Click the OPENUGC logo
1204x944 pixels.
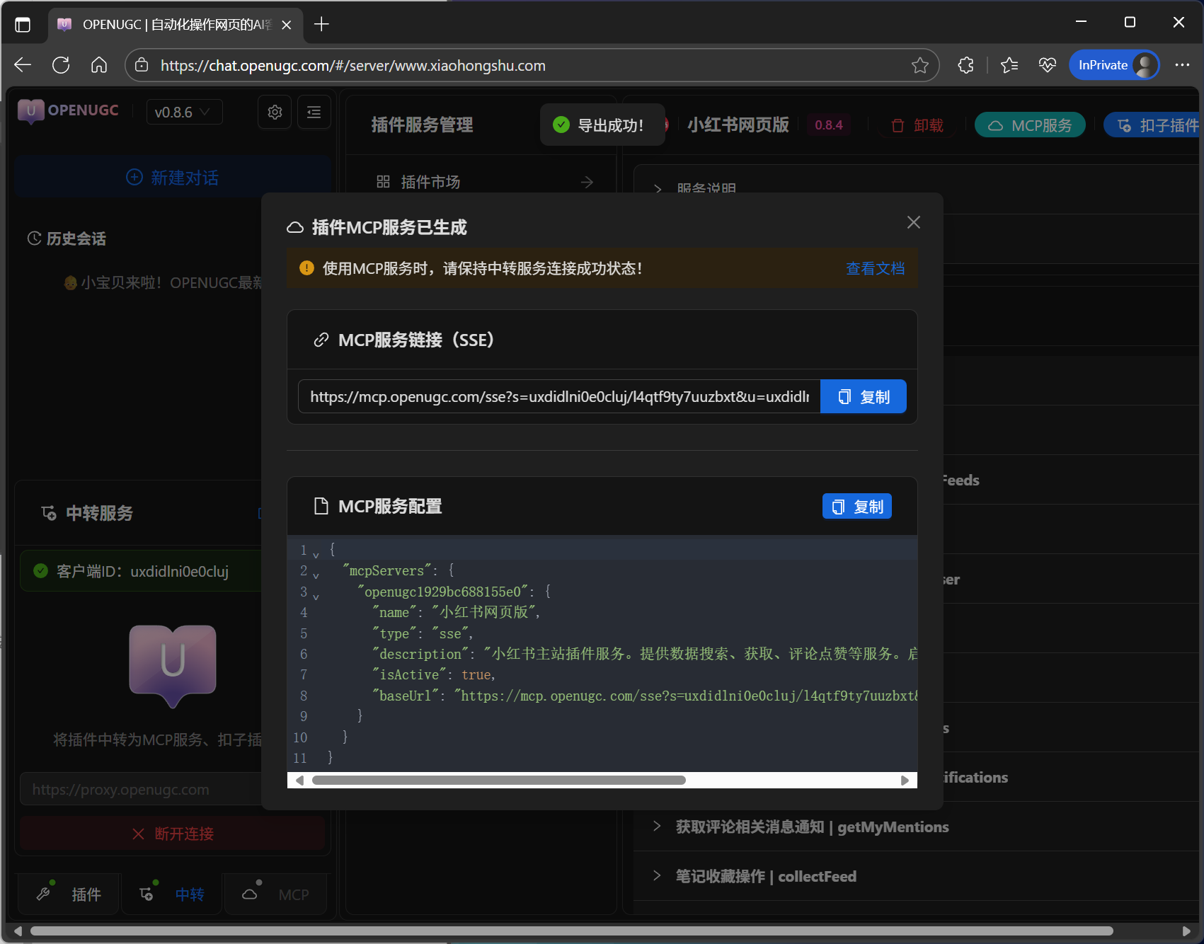click(69, 111)
